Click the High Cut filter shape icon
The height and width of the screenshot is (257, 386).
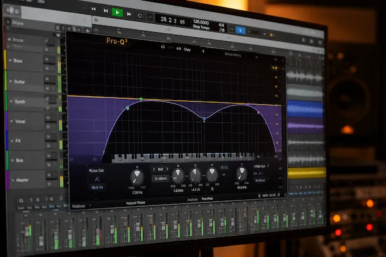(x=261, y=173)
